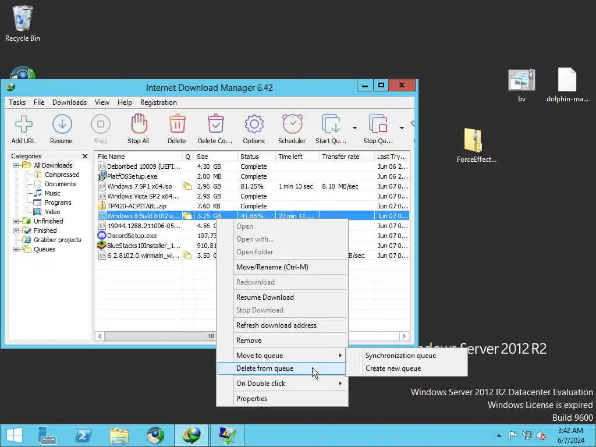Choose Move/Rename from context menu
596x447 pixels.
point(282,267)
